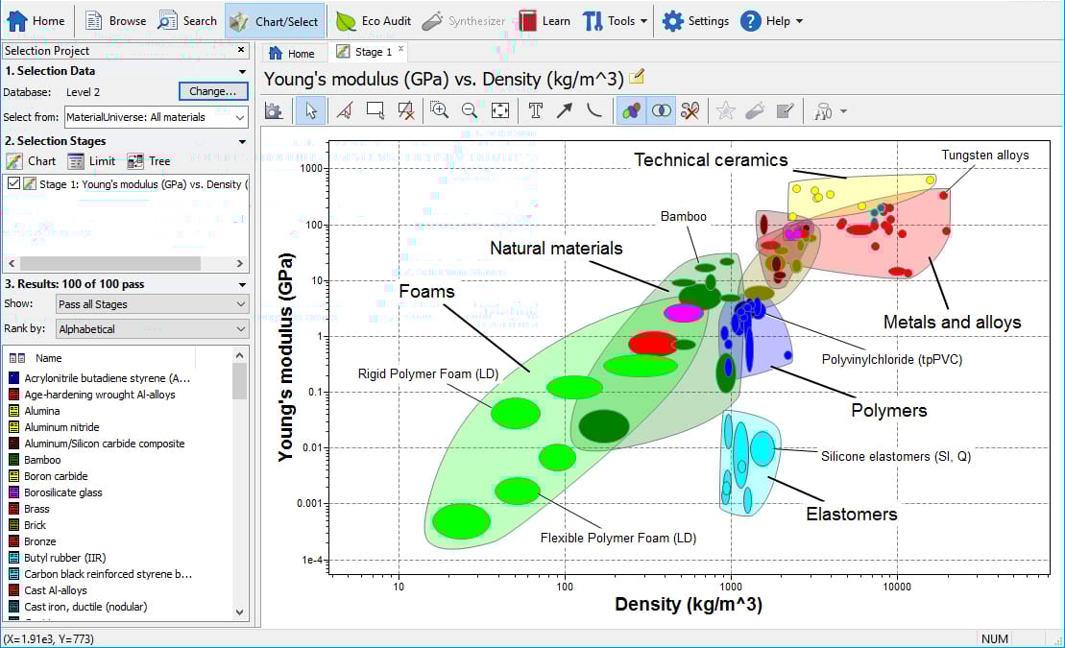The width and height of the screenshot is (1065, 648).
Task: Click the grayed star favorites icon
Action: click(x=725, y=110)
